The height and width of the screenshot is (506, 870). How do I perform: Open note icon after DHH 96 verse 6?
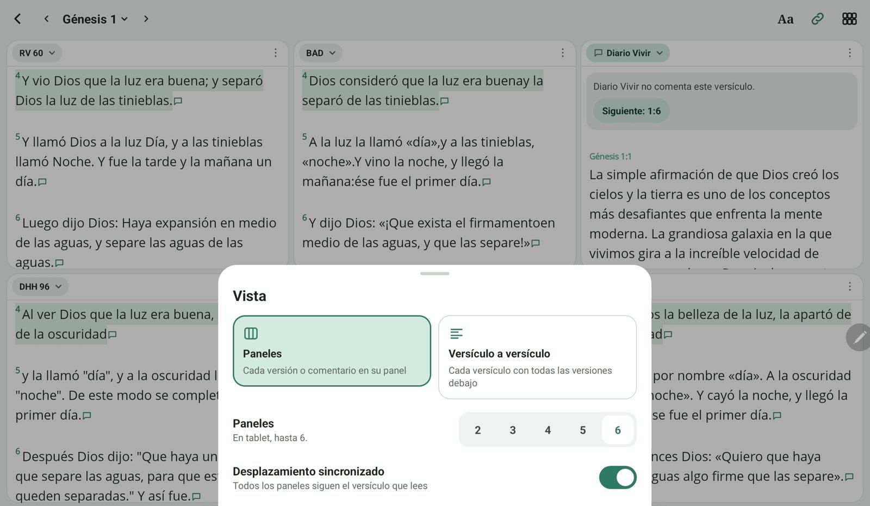click(196, 497)
